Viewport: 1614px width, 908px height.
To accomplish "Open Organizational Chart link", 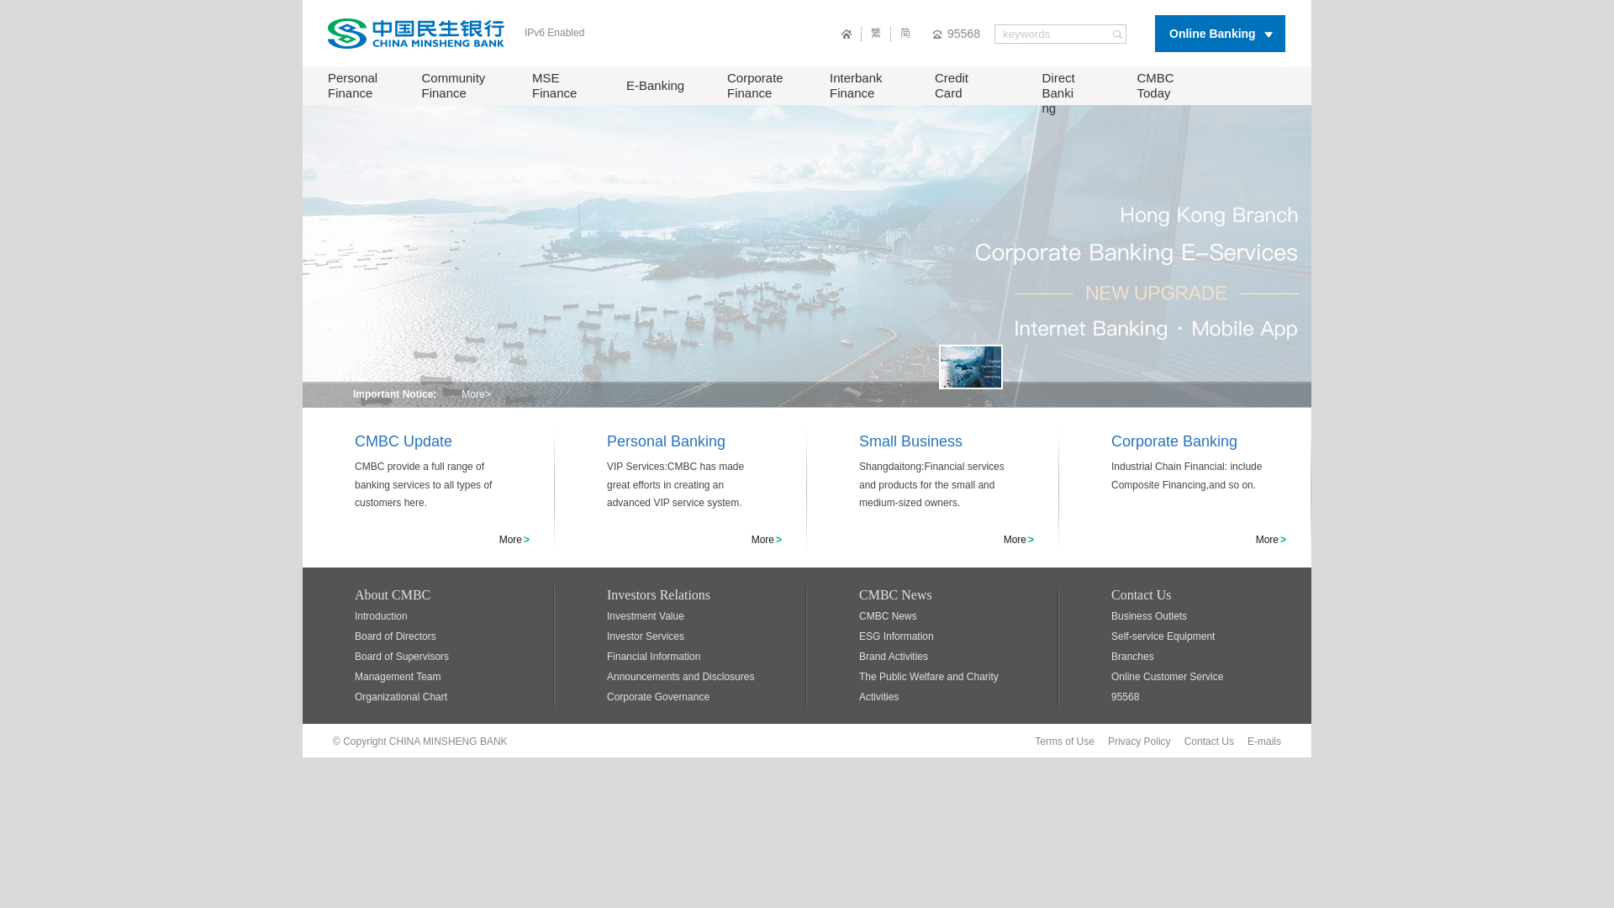I will pos(401,697).
